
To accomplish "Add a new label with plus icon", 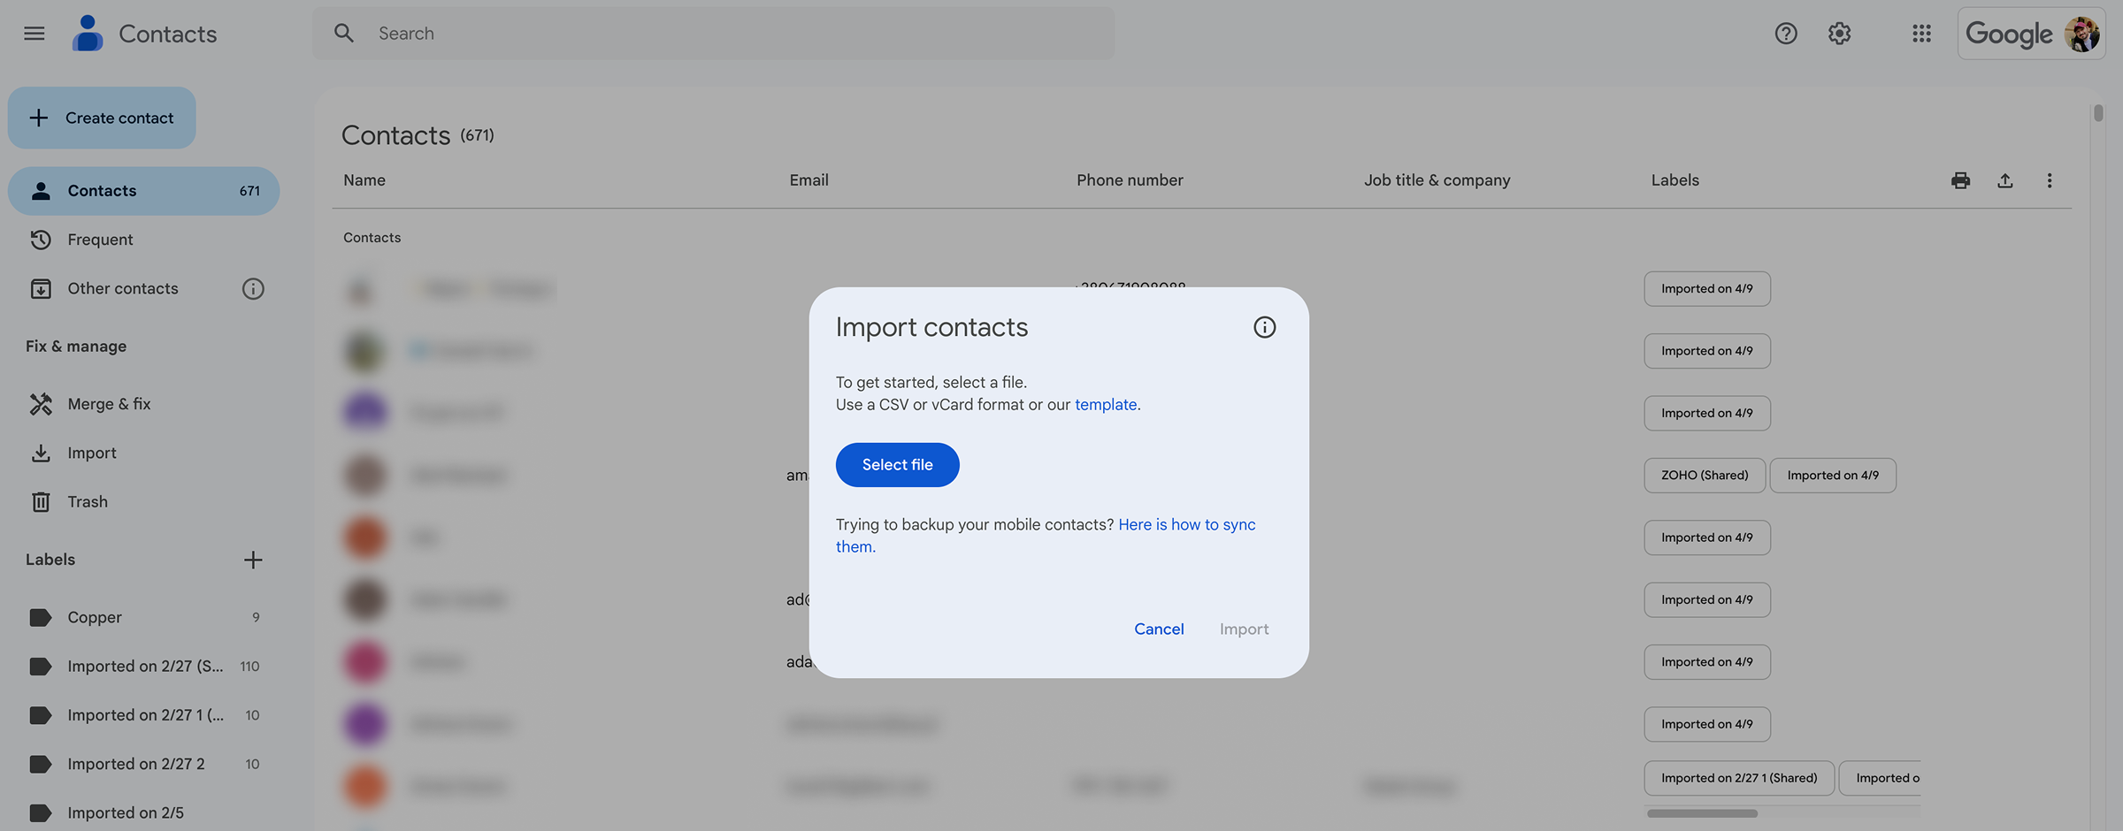I will 253,560.
